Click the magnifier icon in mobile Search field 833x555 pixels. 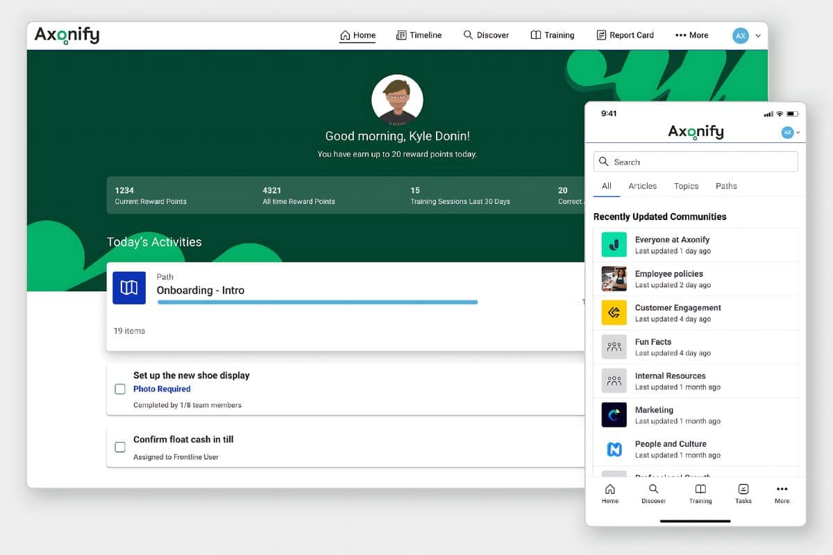604,162
